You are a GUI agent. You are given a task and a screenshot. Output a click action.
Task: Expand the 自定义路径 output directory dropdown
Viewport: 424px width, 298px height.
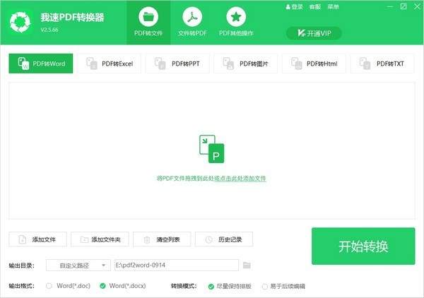[78, 266]
